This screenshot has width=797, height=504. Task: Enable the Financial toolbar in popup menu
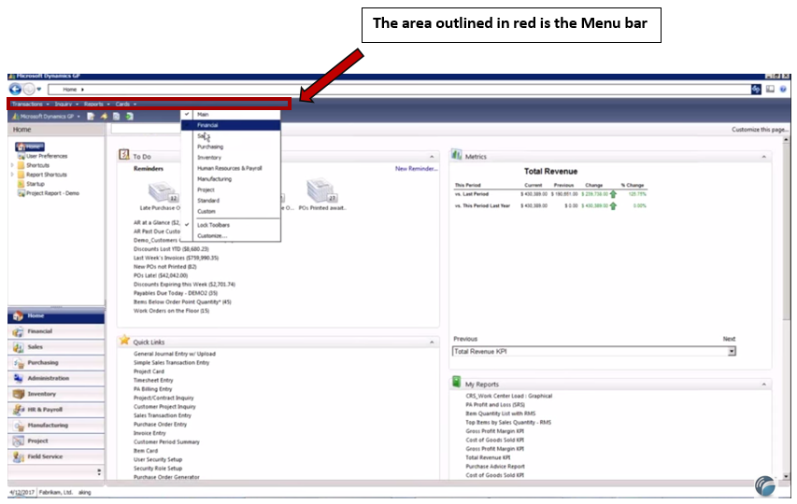click(231, 125)
